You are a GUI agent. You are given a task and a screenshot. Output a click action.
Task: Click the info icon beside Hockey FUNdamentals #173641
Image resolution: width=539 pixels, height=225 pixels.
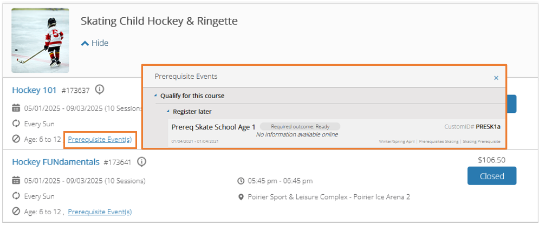(x=141, y=162)
